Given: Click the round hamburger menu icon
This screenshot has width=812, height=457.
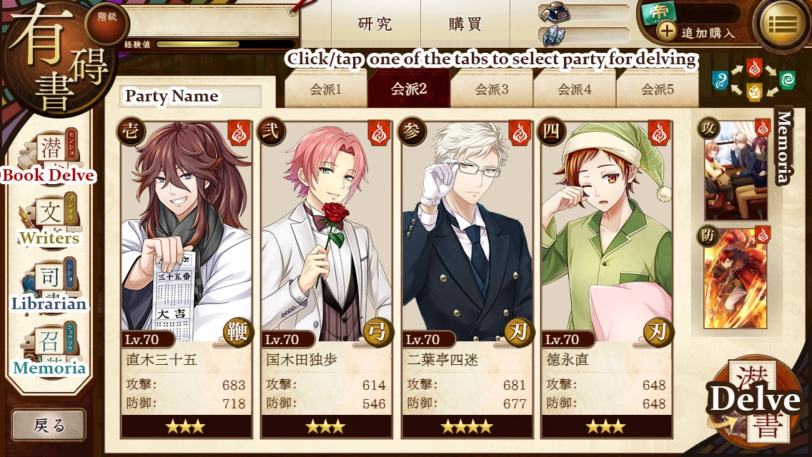Looking at the screenshot, I should pos(782,24).
